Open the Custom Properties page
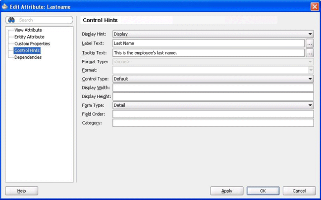321x200 pixels. click(32, 43)
